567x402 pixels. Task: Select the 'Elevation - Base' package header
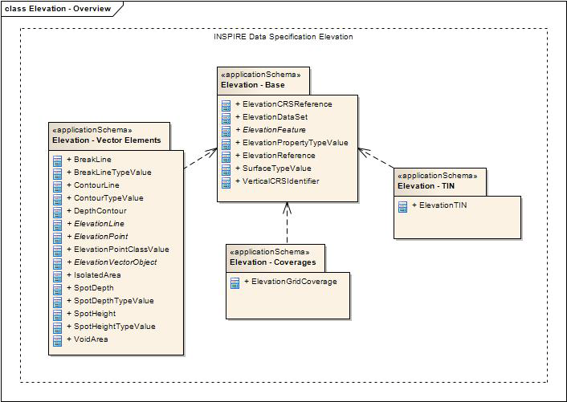coord(263,80)
